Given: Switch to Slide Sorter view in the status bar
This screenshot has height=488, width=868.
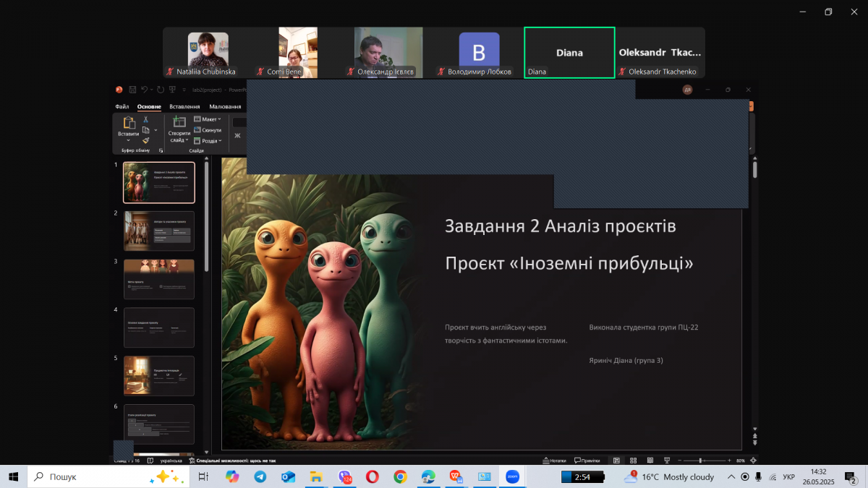Looking at the screenshot, I should click(633, 461).
